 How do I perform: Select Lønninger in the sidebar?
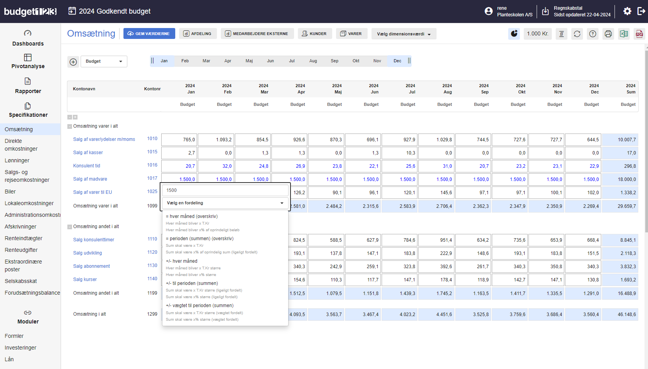pyautogui.click(x=17, y=160)
